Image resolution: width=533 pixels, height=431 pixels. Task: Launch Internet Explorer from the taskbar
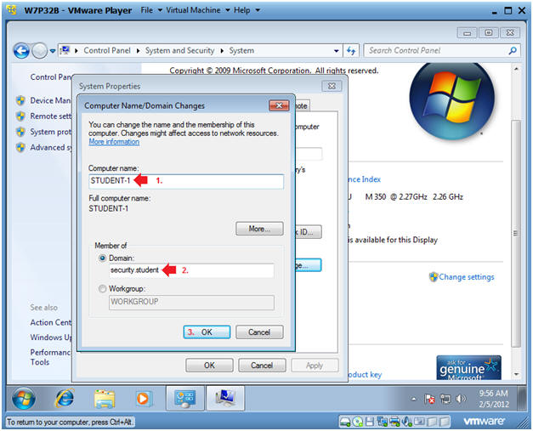[65, 399]
